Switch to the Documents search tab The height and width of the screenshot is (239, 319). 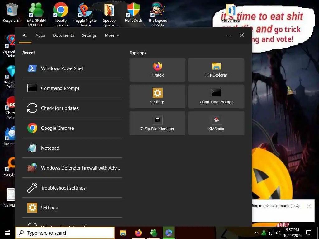click(x=64, y=35)
